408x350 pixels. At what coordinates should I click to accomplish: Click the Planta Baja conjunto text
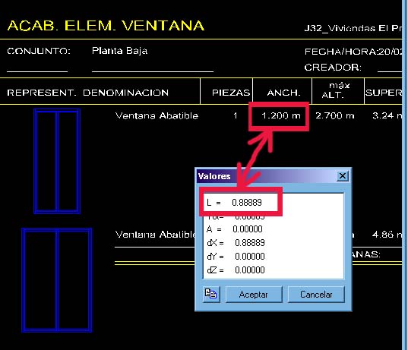(x=120, y=51)
